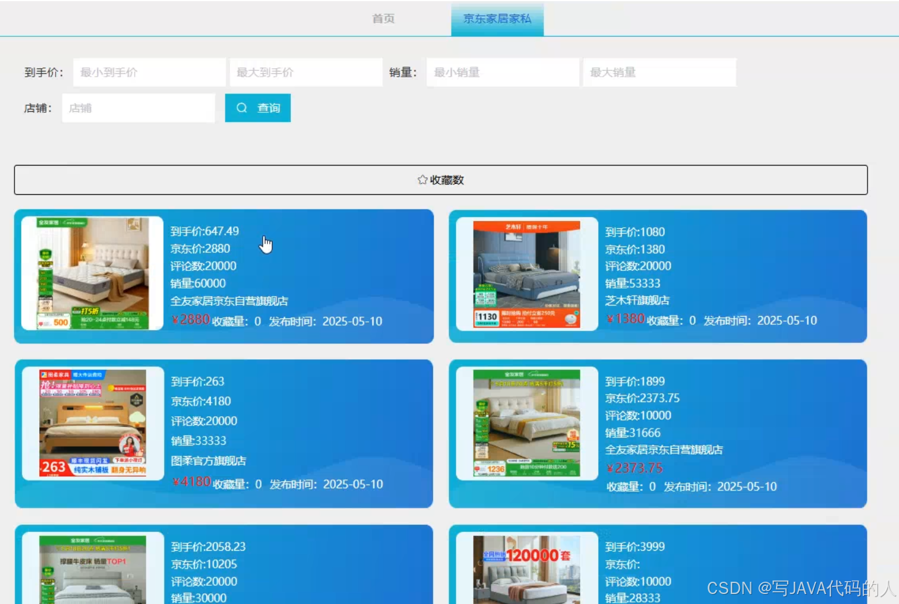
Task: Click the ¥4180 price text
Action: click(192, 481)
